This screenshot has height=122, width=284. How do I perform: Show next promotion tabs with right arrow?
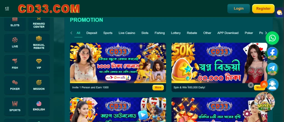(266, 33)
